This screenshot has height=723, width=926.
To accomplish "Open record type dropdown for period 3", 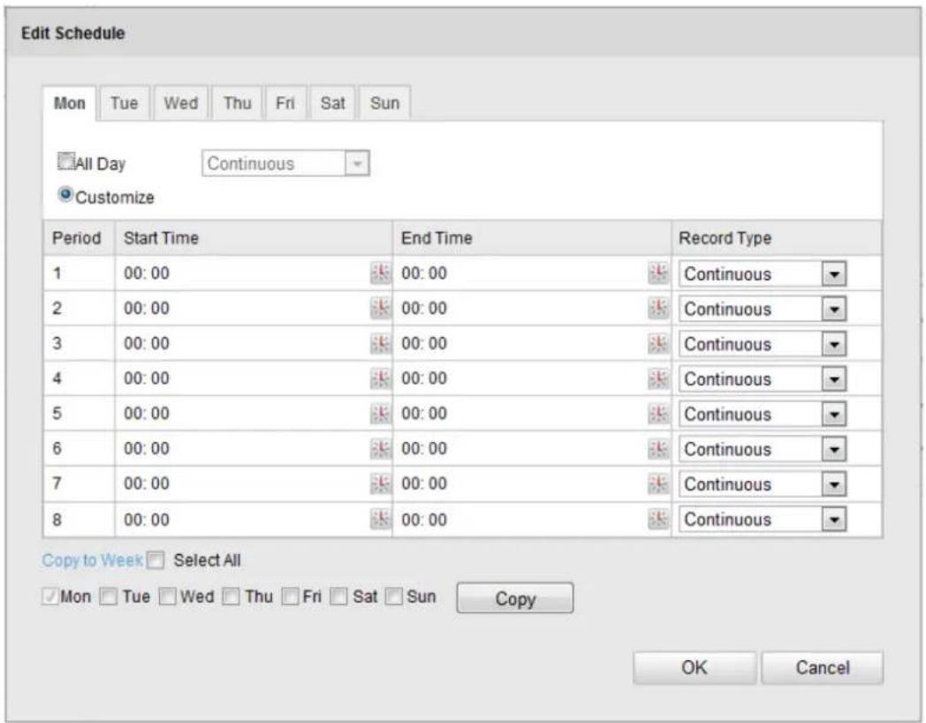I will tap(763, 344).
